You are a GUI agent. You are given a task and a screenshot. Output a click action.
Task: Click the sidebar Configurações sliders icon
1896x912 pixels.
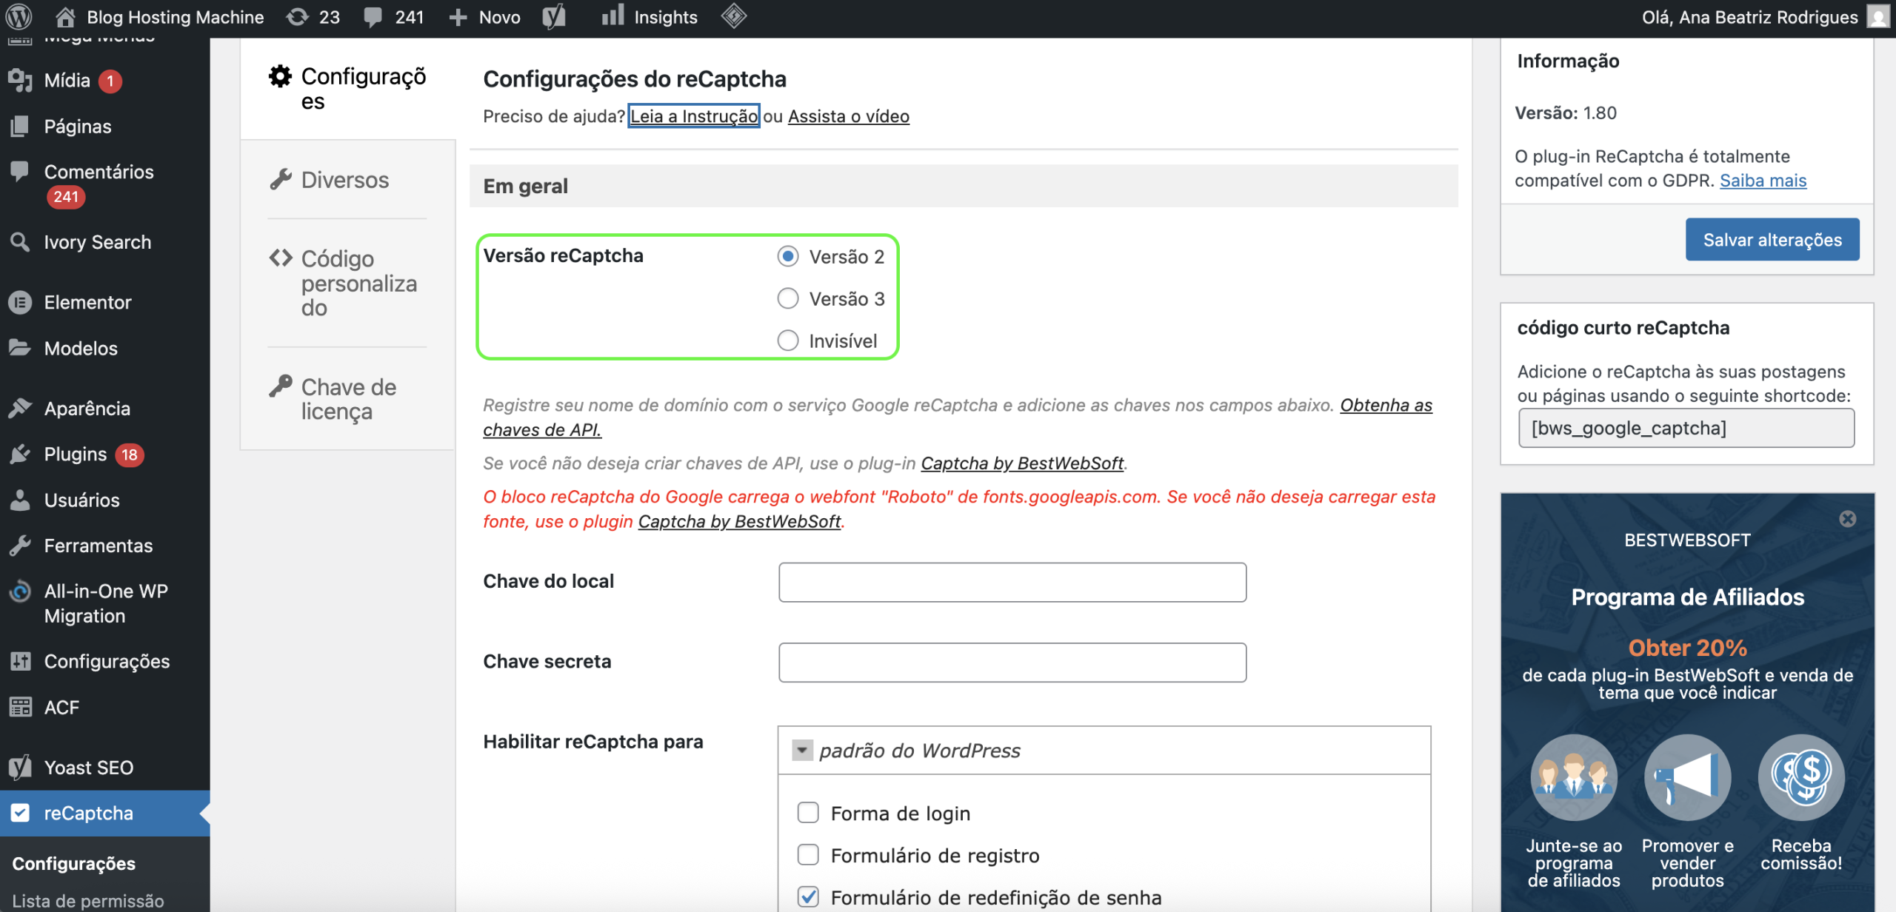(20, 661)
